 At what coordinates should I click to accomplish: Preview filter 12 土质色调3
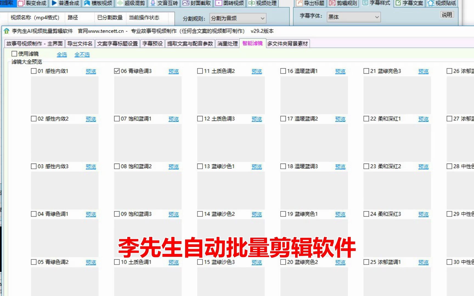(x=257, y=119)
